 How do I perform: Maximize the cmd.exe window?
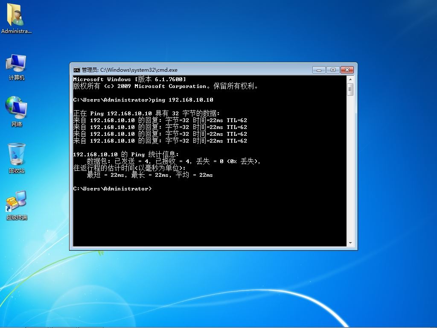click(x=333, y=70)
